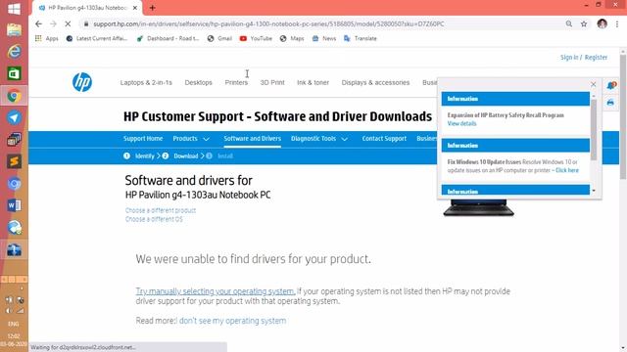Open File Explorer from the taskbar

14,30
